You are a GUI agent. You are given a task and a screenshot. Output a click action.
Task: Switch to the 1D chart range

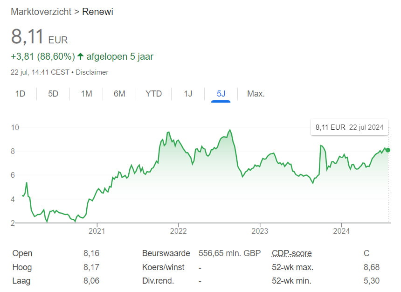coord(20,94)
